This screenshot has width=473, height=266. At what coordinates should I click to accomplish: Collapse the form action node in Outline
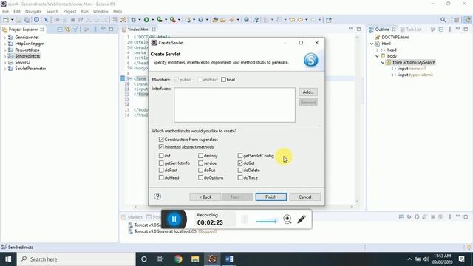coord(383,62)
